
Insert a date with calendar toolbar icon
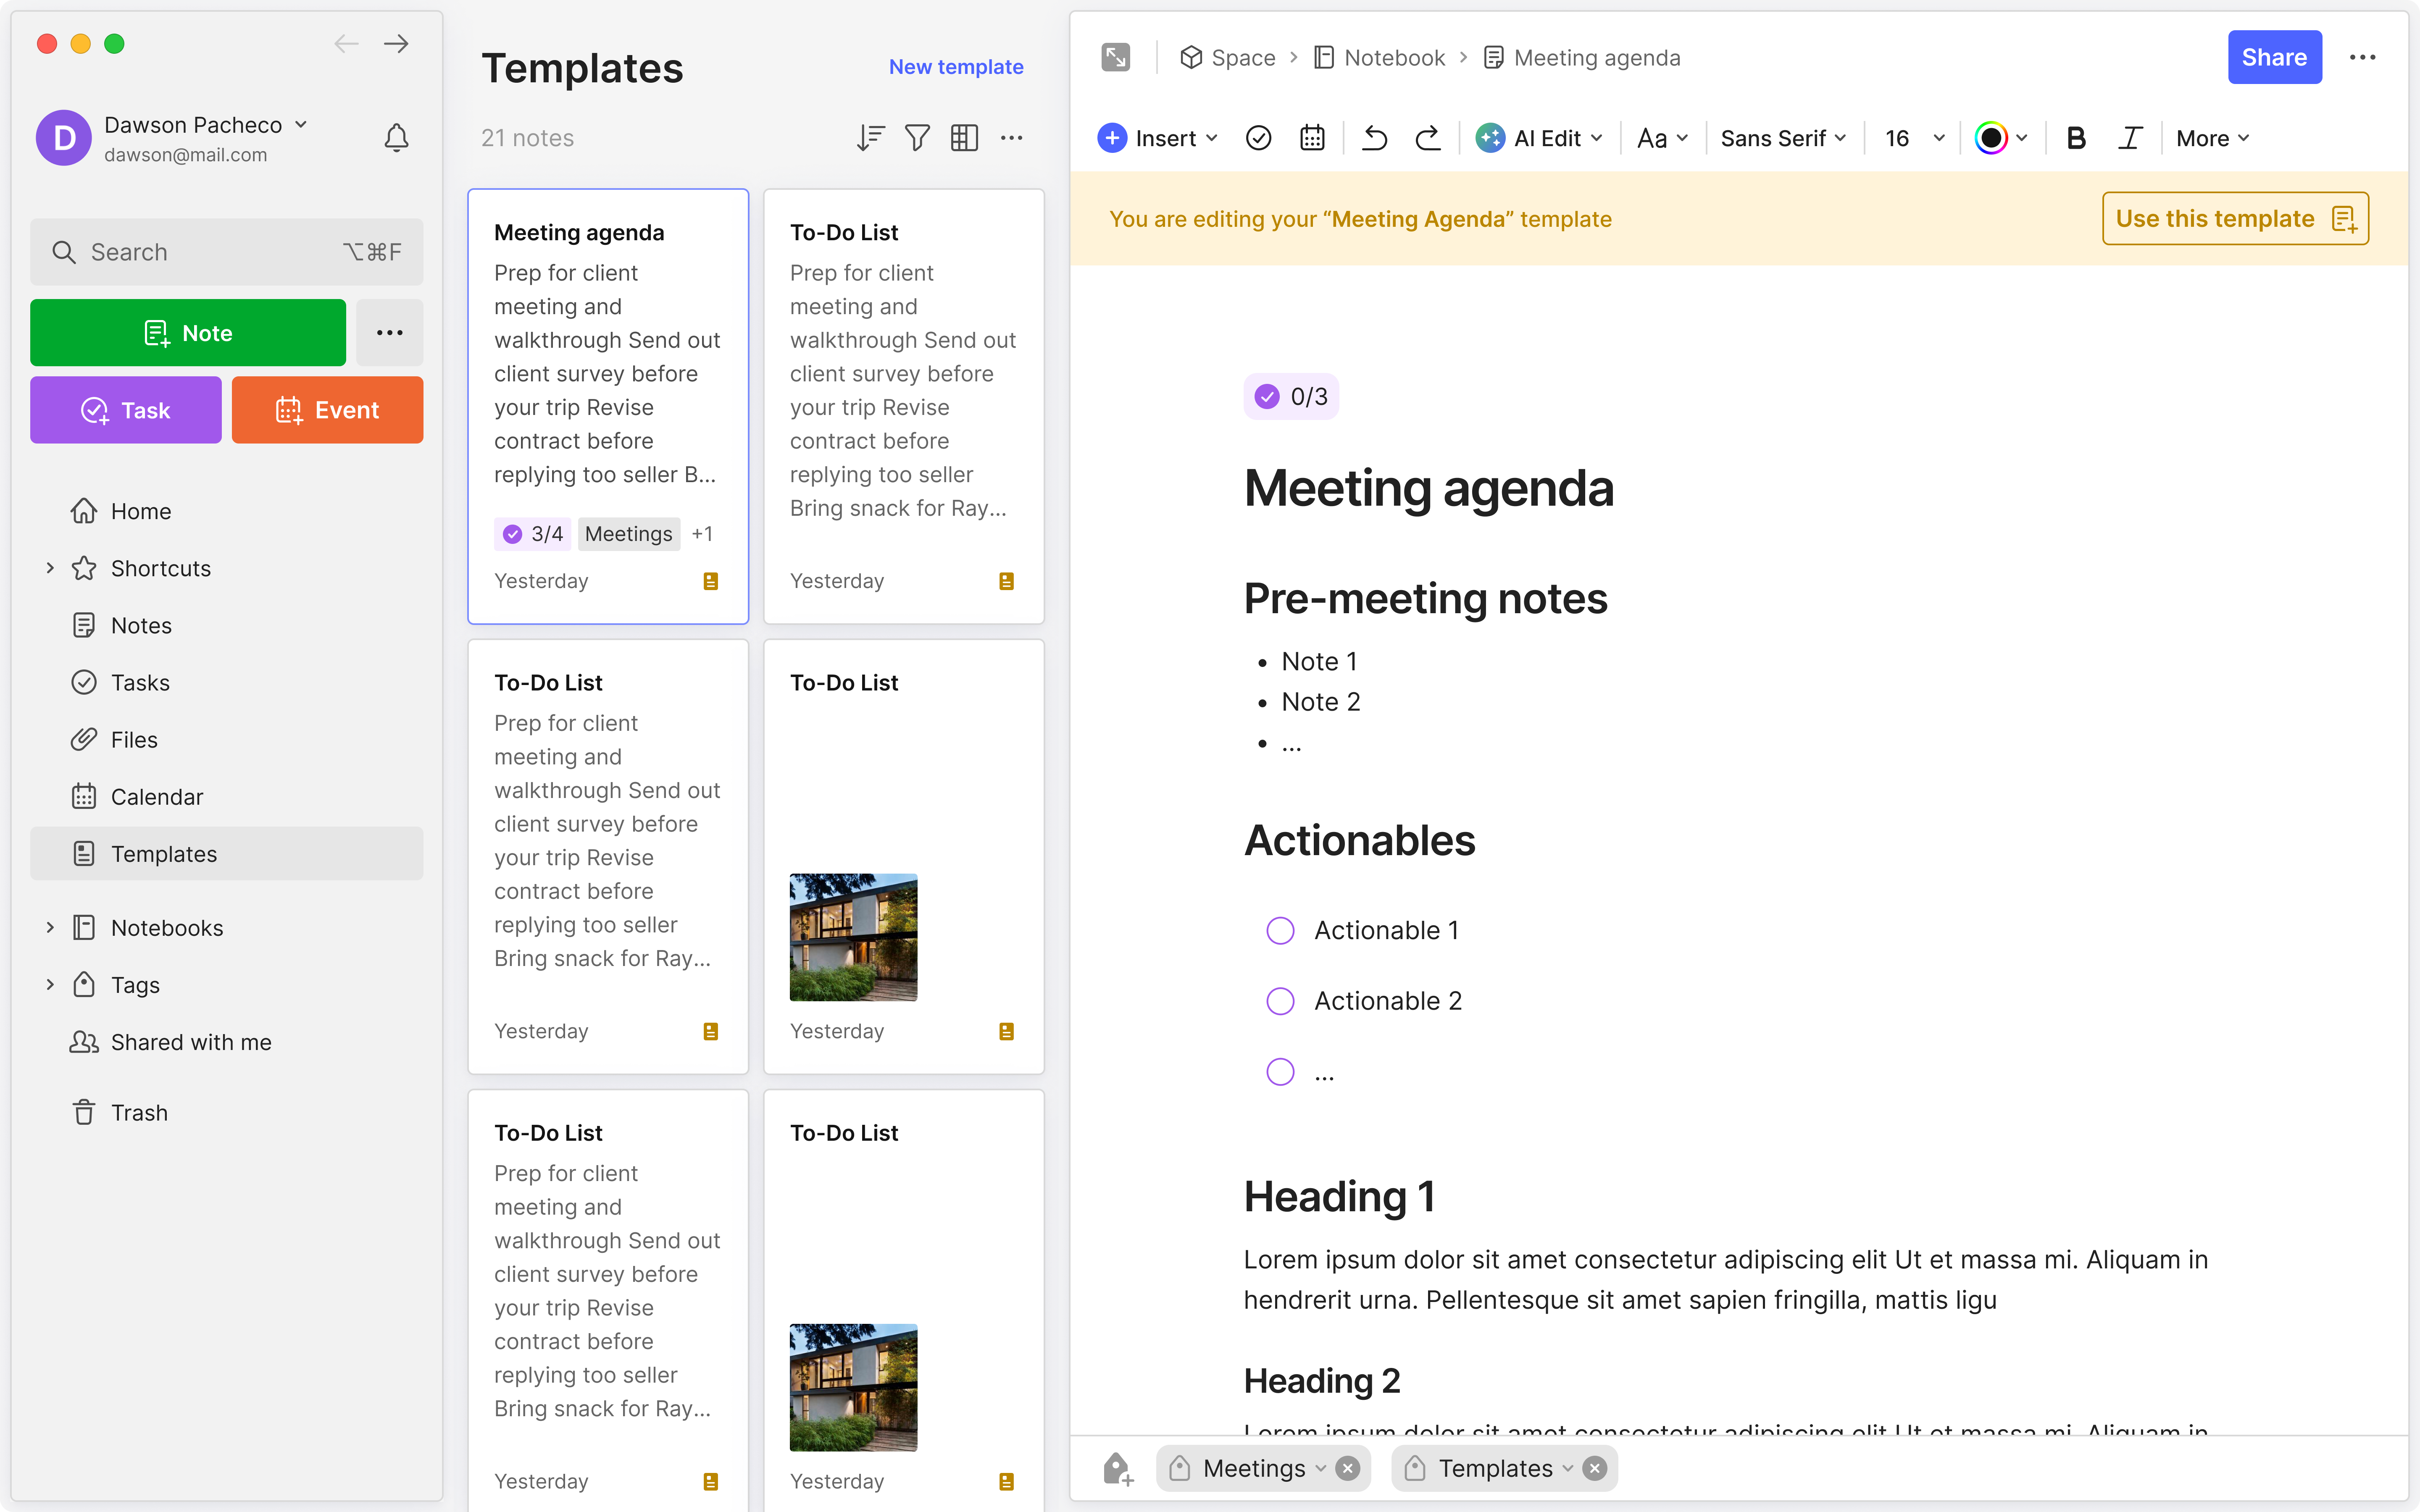[1312, 138]
